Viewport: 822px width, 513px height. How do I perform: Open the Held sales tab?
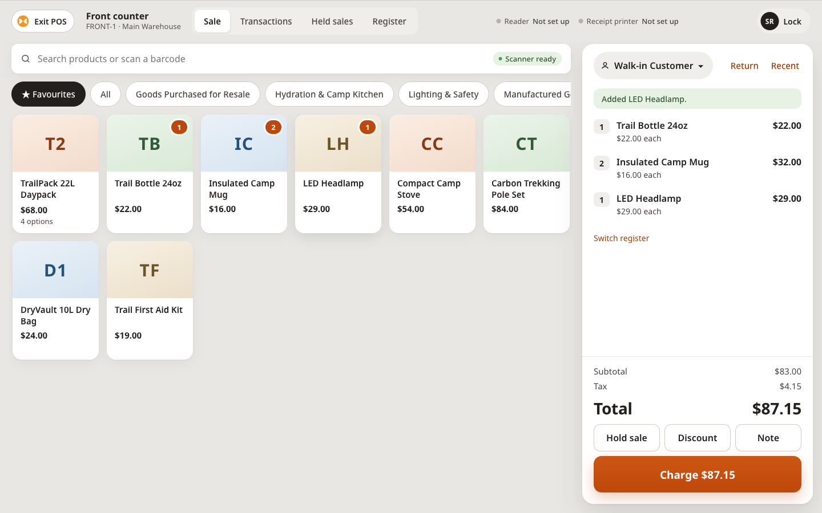click(x=332, y=21)
